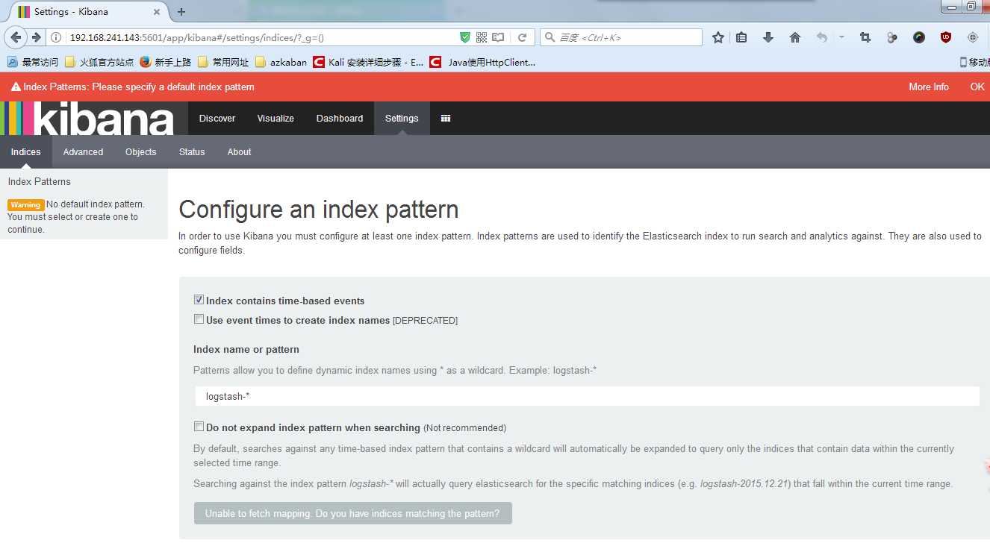
Task: Open the Java使用HttpClient bookmark
Action: [x=483, y=62]
